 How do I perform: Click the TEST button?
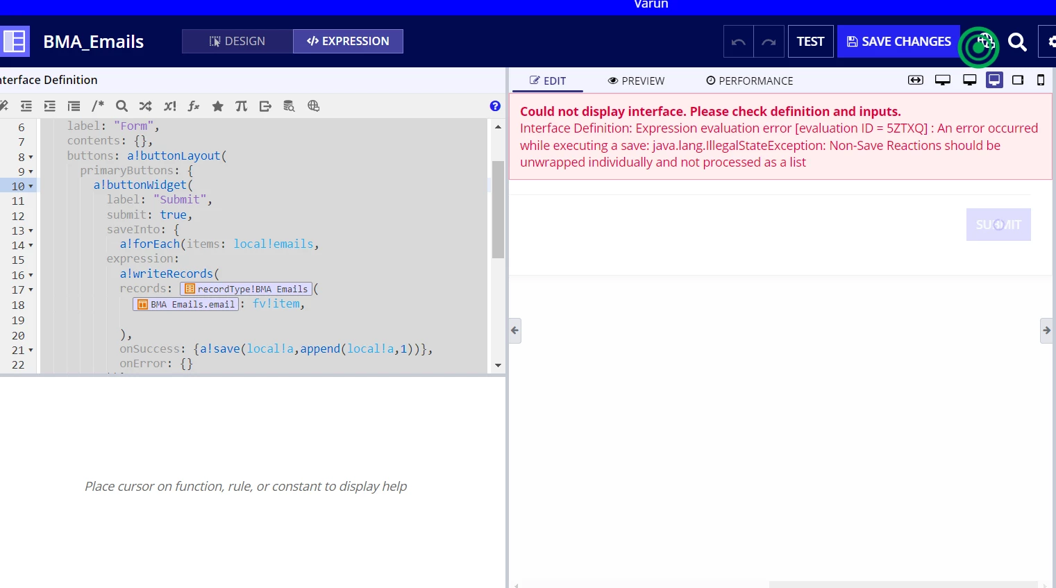click(810, 42)
